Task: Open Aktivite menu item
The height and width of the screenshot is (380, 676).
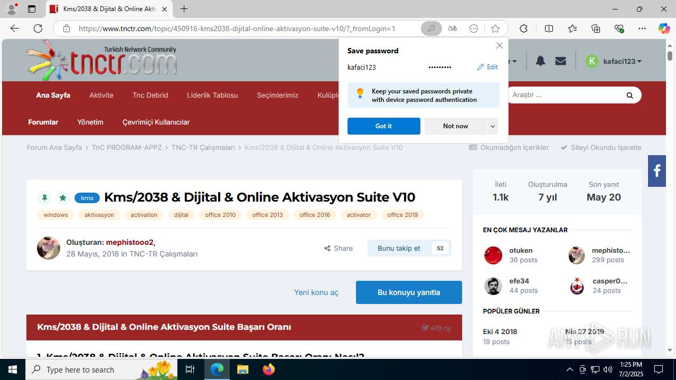Action: tap(101, 95)
